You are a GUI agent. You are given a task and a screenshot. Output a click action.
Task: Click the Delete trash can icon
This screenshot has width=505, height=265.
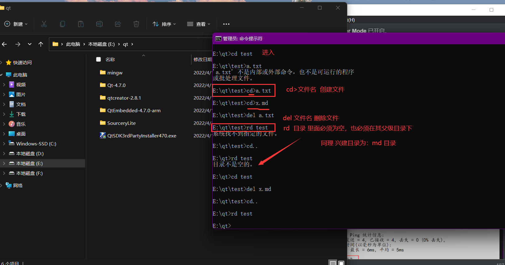(136, 24)
